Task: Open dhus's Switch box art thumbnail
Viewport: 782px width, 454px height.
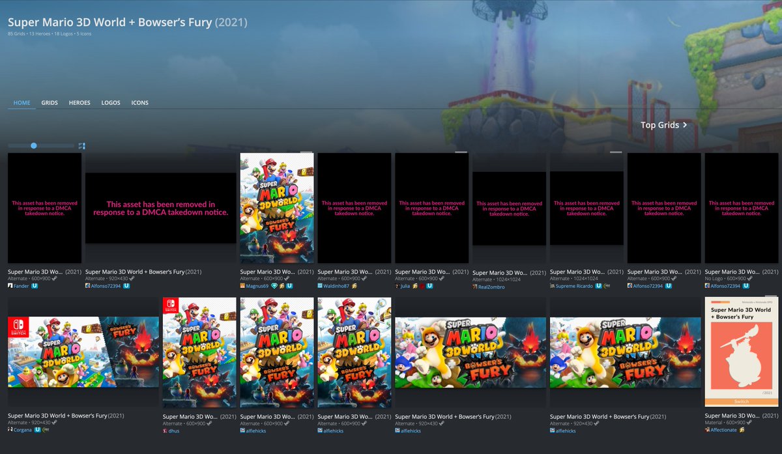Action: (x=199, y=352)
